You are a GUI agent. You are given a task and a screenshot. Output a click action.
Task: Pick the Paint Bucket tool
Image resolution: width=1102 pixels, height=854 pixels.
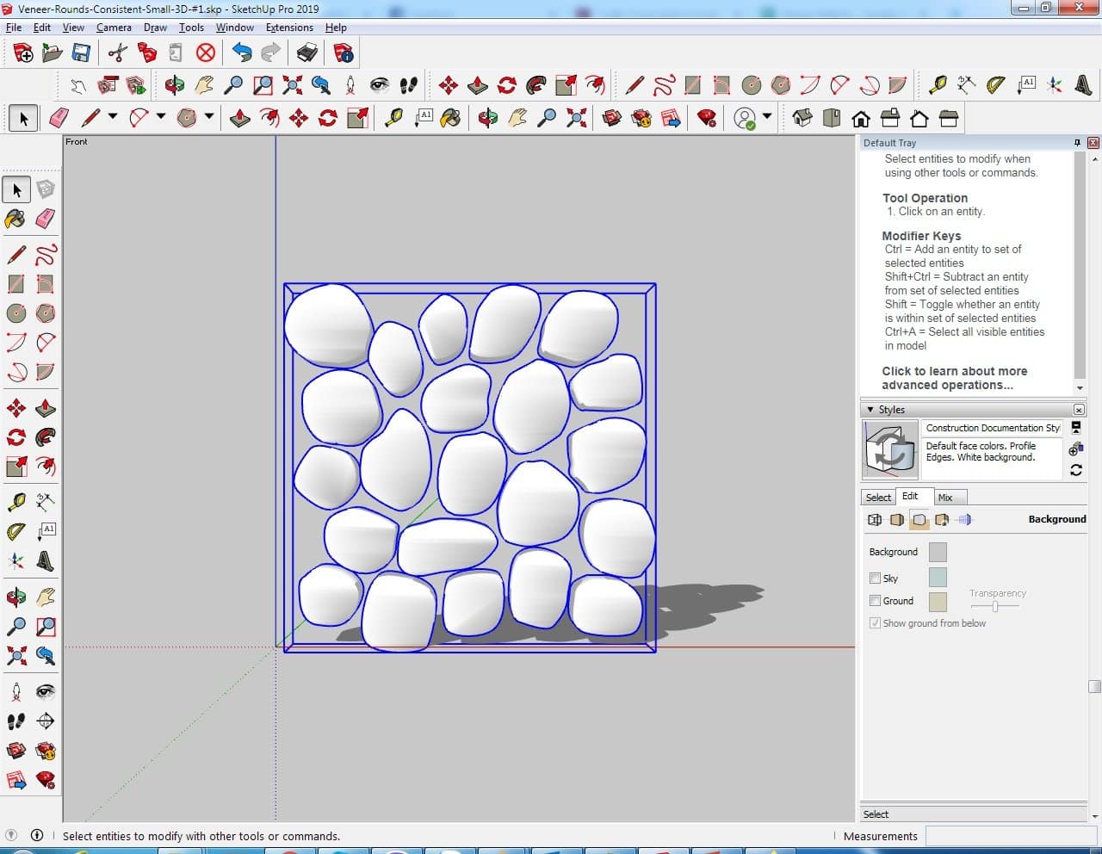tap(15, 219)
